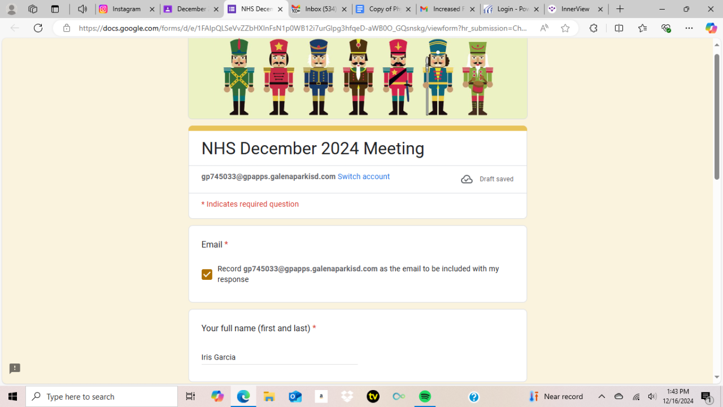The width and height of the screenshot is (723, 407).
Task: Click the page vertical scrollbar thumb
Action: (717, 117)
